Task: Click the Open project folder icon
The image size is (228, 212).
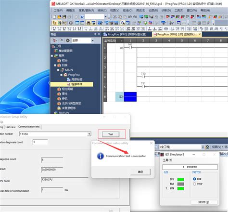Action: coord(59,17)
